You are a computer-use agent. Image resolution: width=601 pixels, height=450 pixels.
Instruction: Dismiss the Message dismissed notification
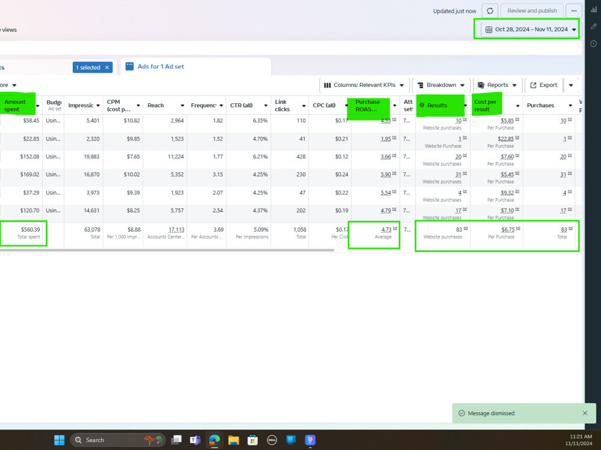(x=585, y=413)
